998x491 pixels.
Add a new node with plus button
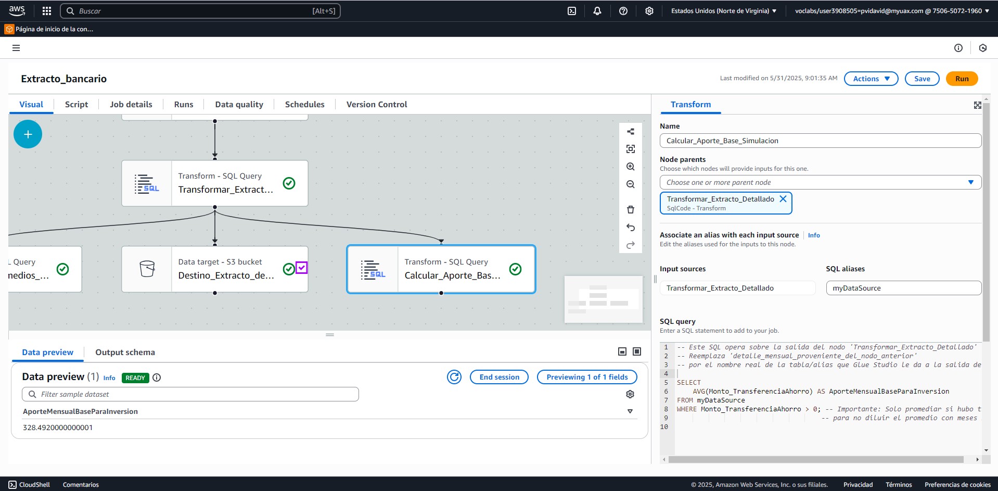tap(28, 134)
